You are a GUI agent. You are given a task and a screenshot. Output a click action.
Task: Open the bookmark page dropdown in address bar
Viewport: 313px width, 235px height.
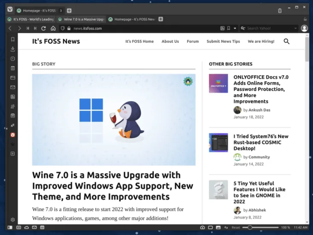[235, 29]
